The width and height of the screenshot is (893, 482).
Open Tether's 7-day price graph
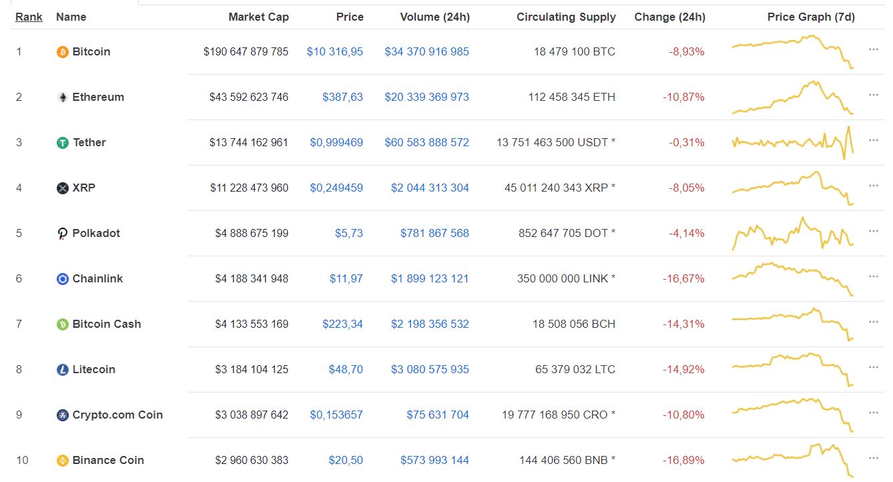pyautogui.click(x=793, y=142)
